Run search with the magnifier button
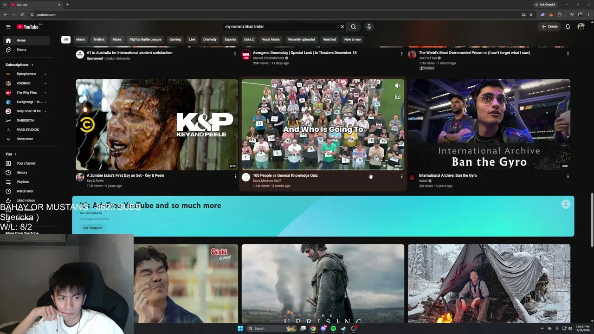Screen dimensions: 594x334 pyautogui.click(x=354, y=26)
